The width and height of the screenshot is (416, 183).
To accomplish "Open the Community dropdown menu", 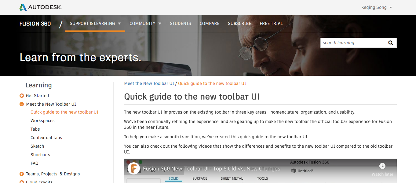I will pos(145,23).
